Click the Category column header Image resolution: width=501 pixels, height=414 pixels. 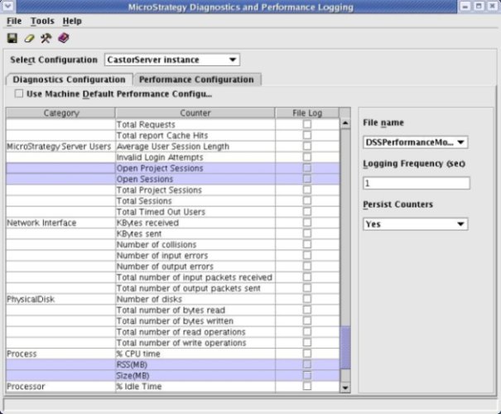[60, 113]
